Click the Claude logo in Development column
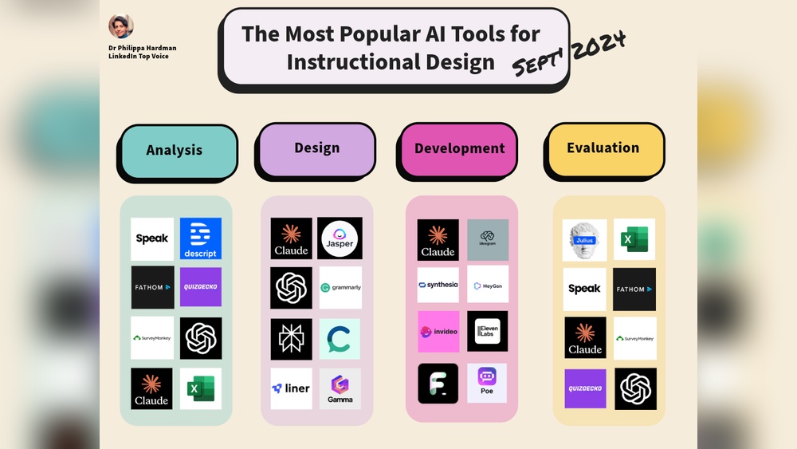This screenshot has width=797, height=449. [438, 240]
